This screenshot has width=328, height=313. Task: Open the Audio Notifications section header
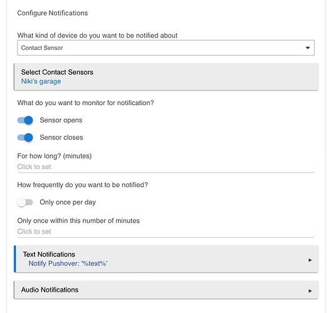166,290
